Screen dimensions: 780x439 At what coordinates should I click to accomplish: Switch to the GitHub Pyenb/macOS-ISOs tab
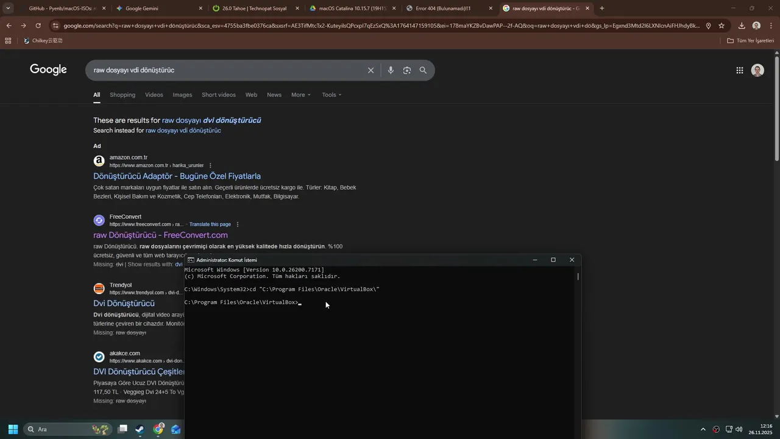coord(62,9)
